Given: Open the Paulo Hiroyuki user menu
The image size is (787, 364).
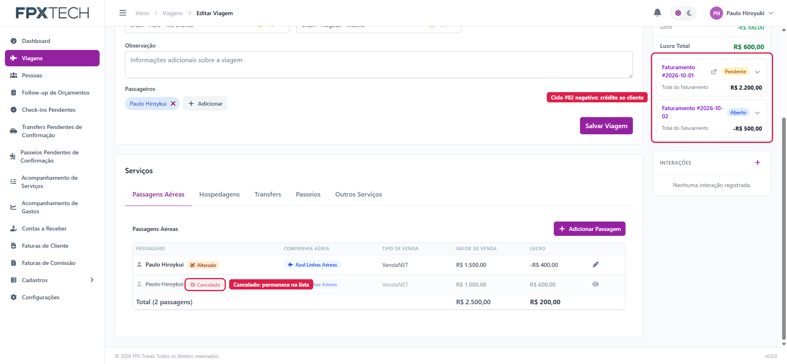Looking at the screenshot, I should click(x=742, y=13).
